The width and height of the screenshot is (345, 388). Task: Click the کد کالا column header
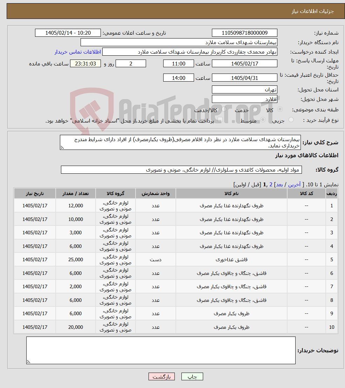tap(306, 194)
